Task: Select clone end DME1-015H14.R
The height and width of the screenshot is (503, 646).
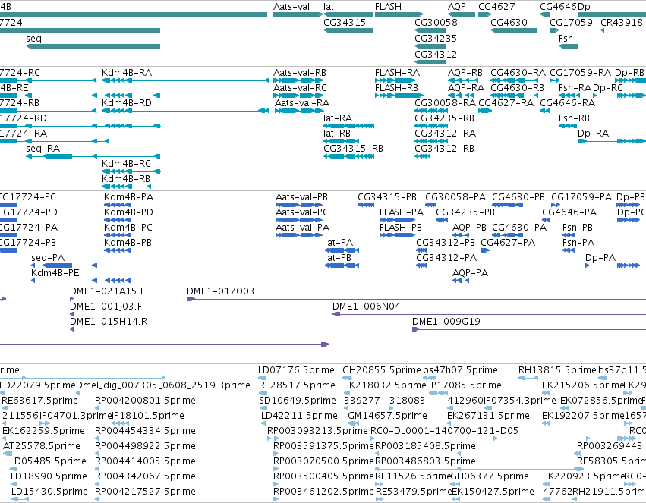Action: click(x=71, y=329)
